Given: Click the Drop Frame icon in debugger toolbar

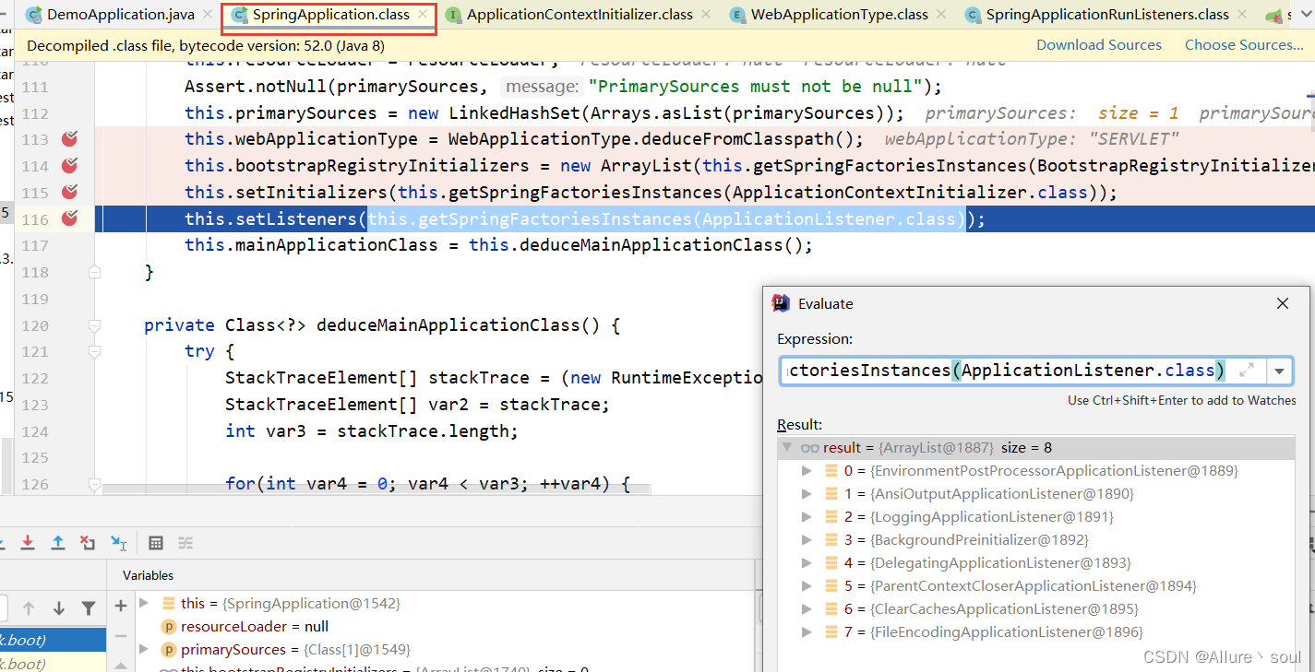Looking at the screenshot, I should tap(88, 543).
